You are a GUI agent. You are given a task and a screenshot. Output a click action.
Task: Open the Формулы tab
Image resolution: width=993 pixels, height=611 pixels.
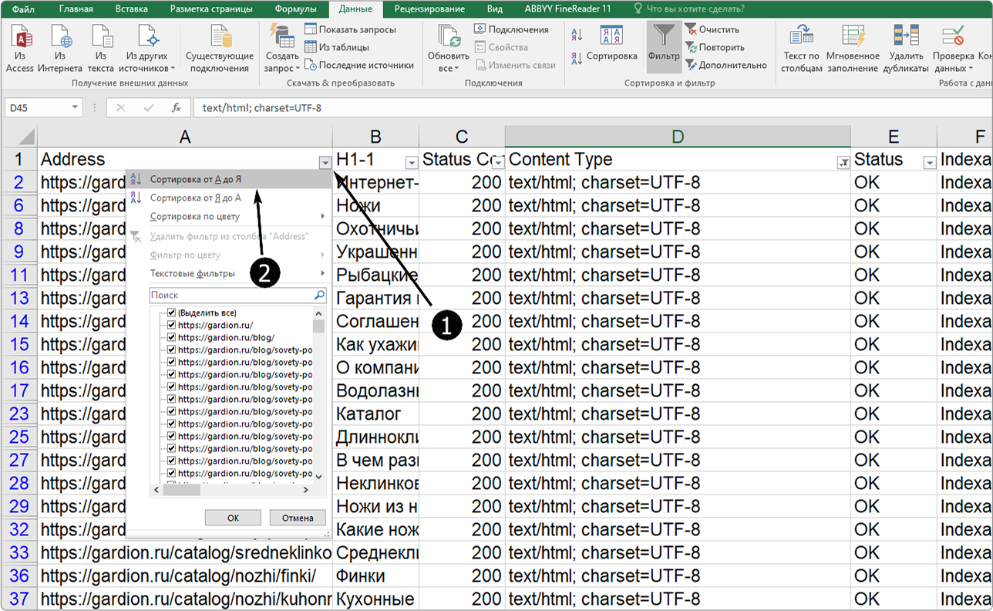point(295,9)
